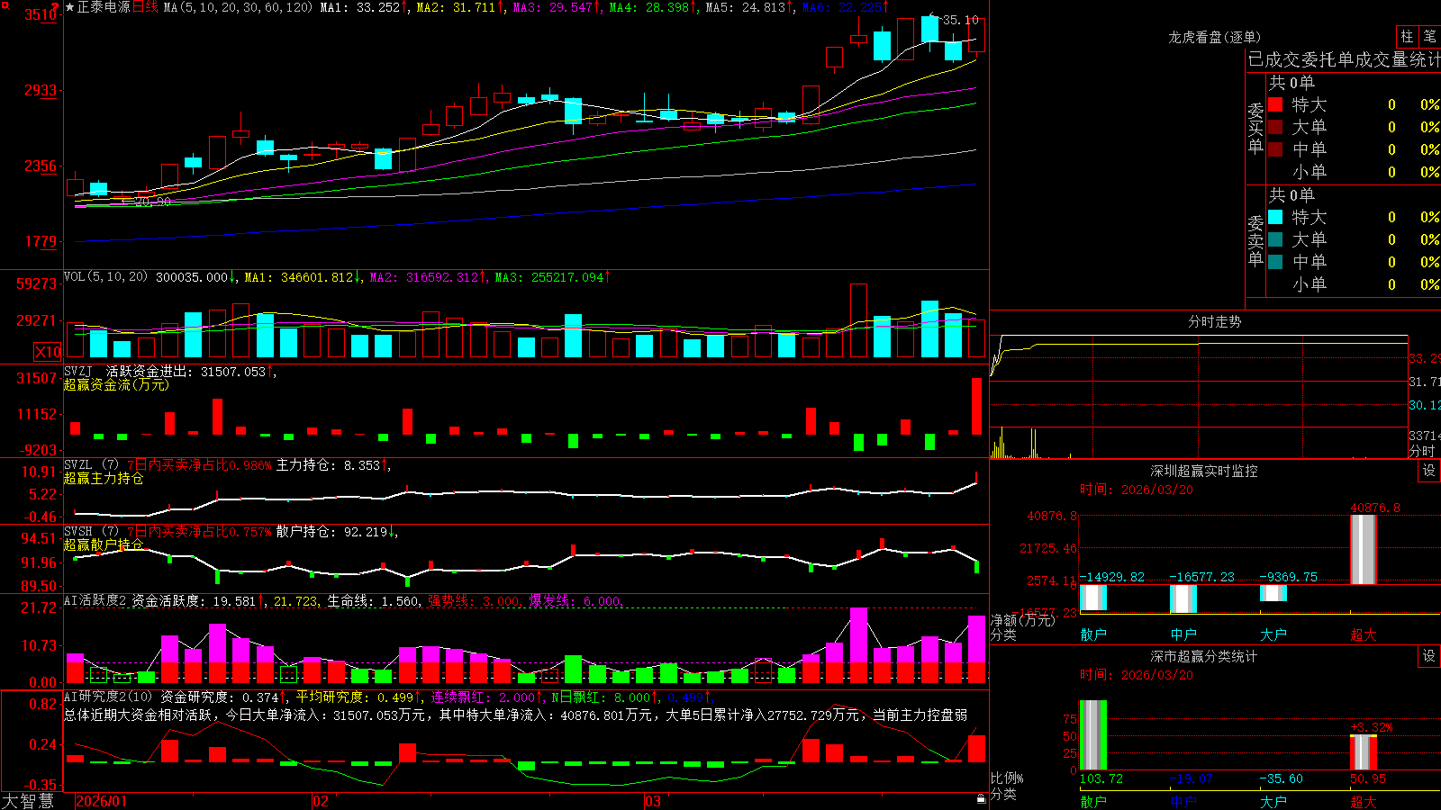
Task: Open 设 settings of 深市超赢分类统计 panel
Action: pyautogui.click(x=1429, y=656)
